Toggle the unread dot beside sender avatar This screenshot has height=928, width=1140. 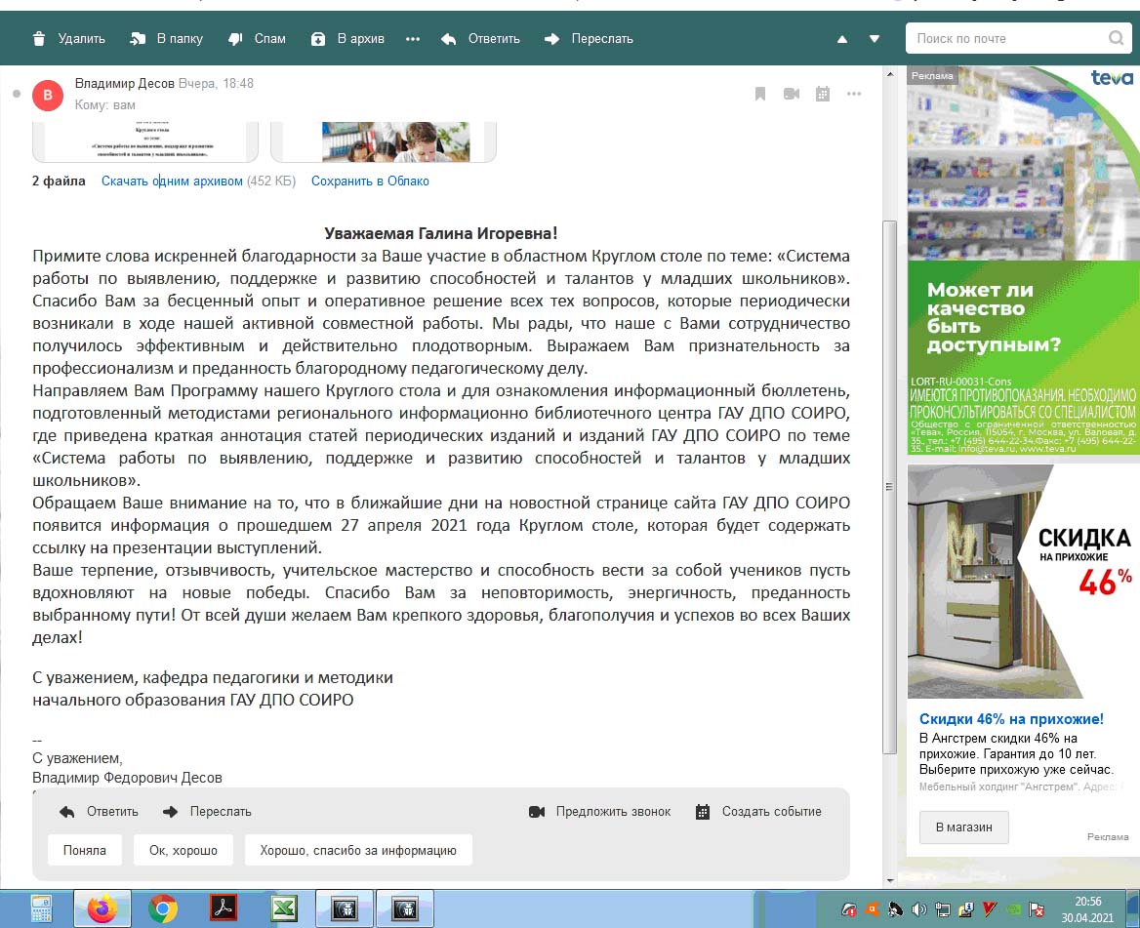(17, 94)
